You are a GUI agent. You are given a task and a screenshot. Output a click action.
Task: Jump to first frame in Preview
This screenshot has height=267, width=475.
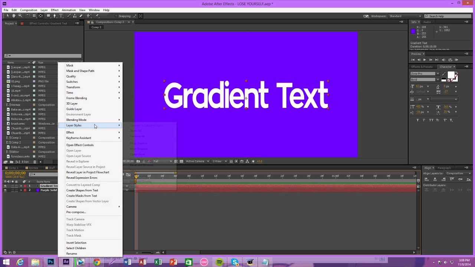[x=413, y=60]
